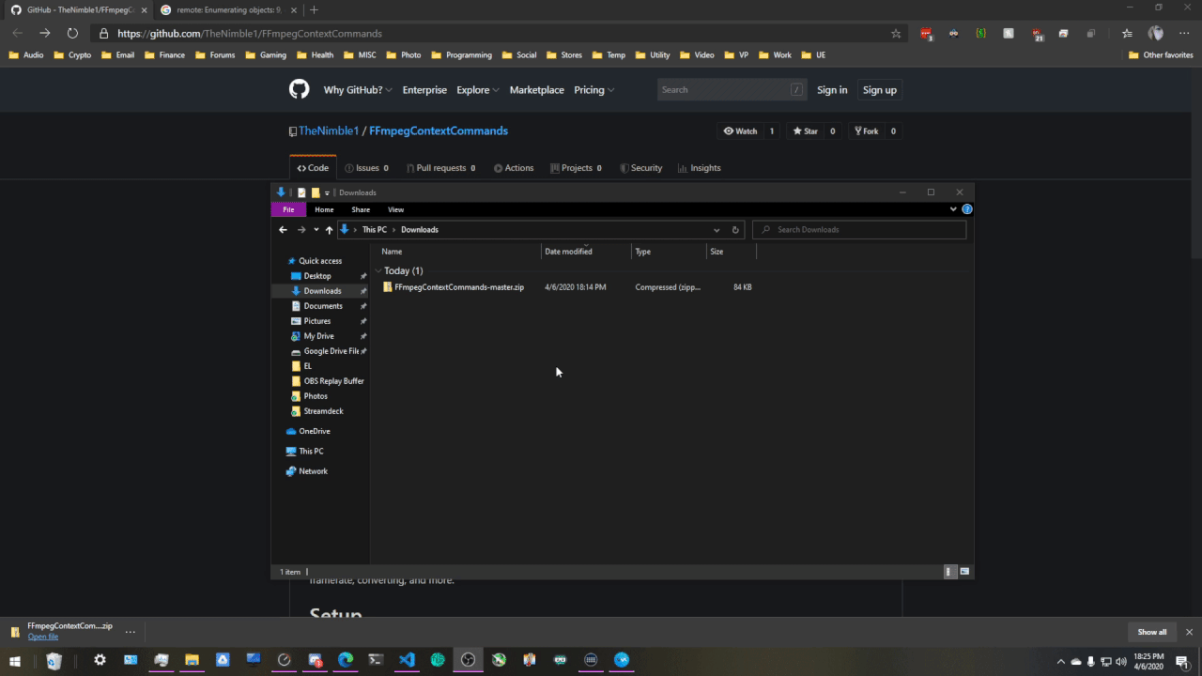
Task: Refresh the Downloads folder view
Action: [x=735, y=229]
